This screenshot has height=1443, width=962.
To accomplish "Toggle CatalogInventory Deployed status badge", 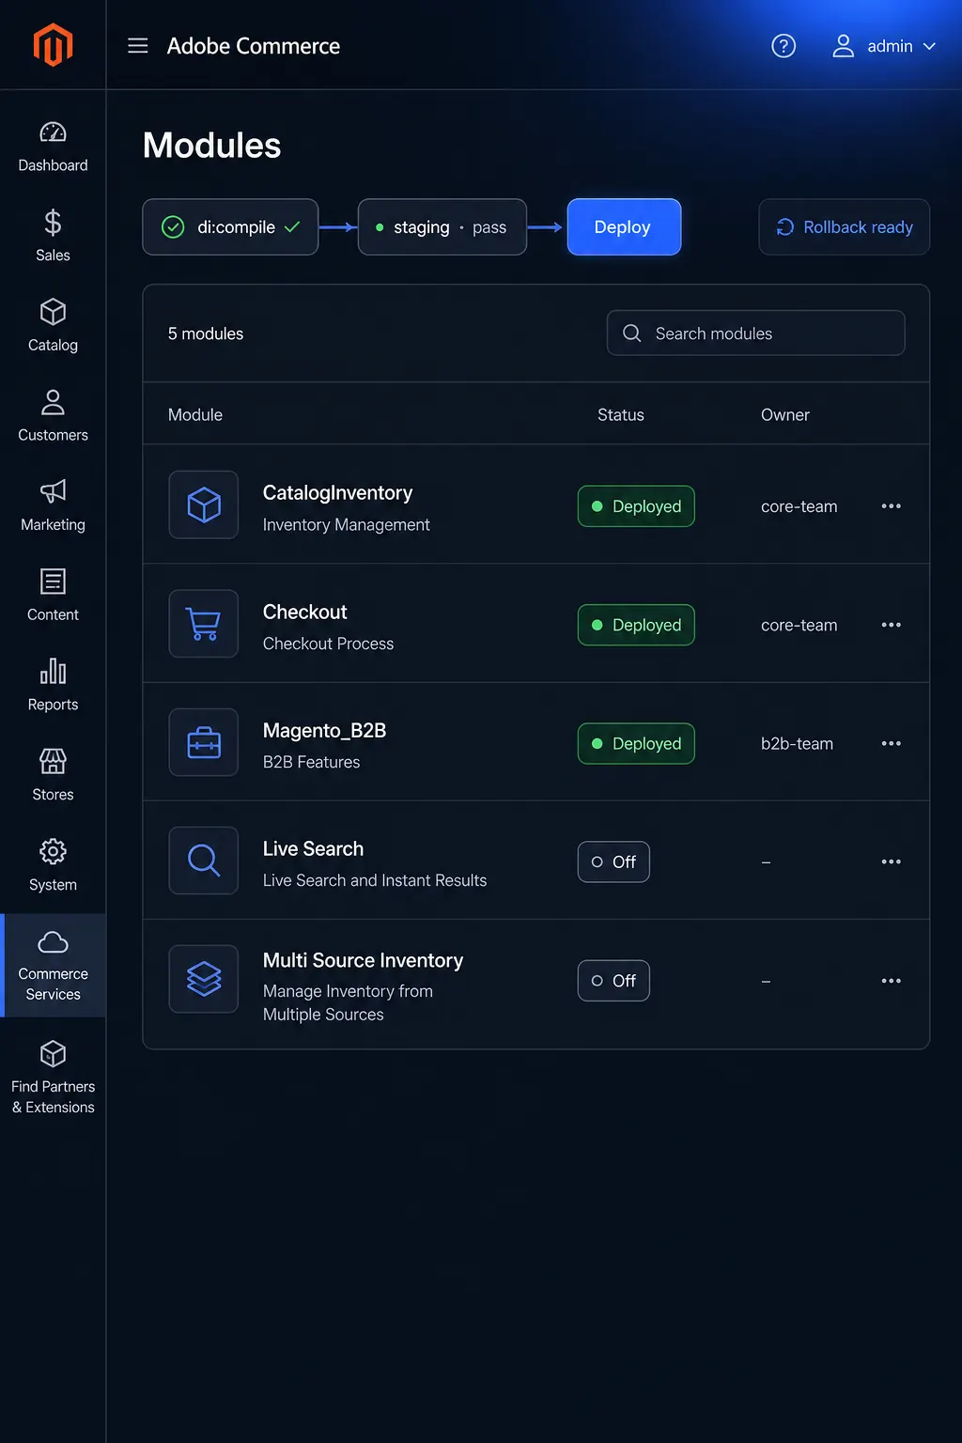I will pyautogui.click(x=636, y=506).
